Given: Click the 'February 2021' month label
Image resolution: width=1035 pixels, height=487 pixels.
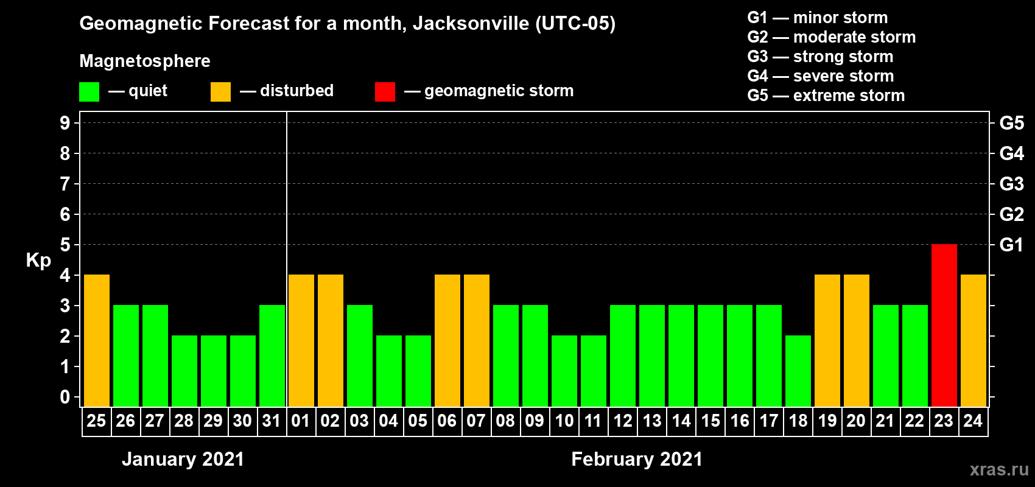Looking at the screenshot, I should click(x=637, y=459).
